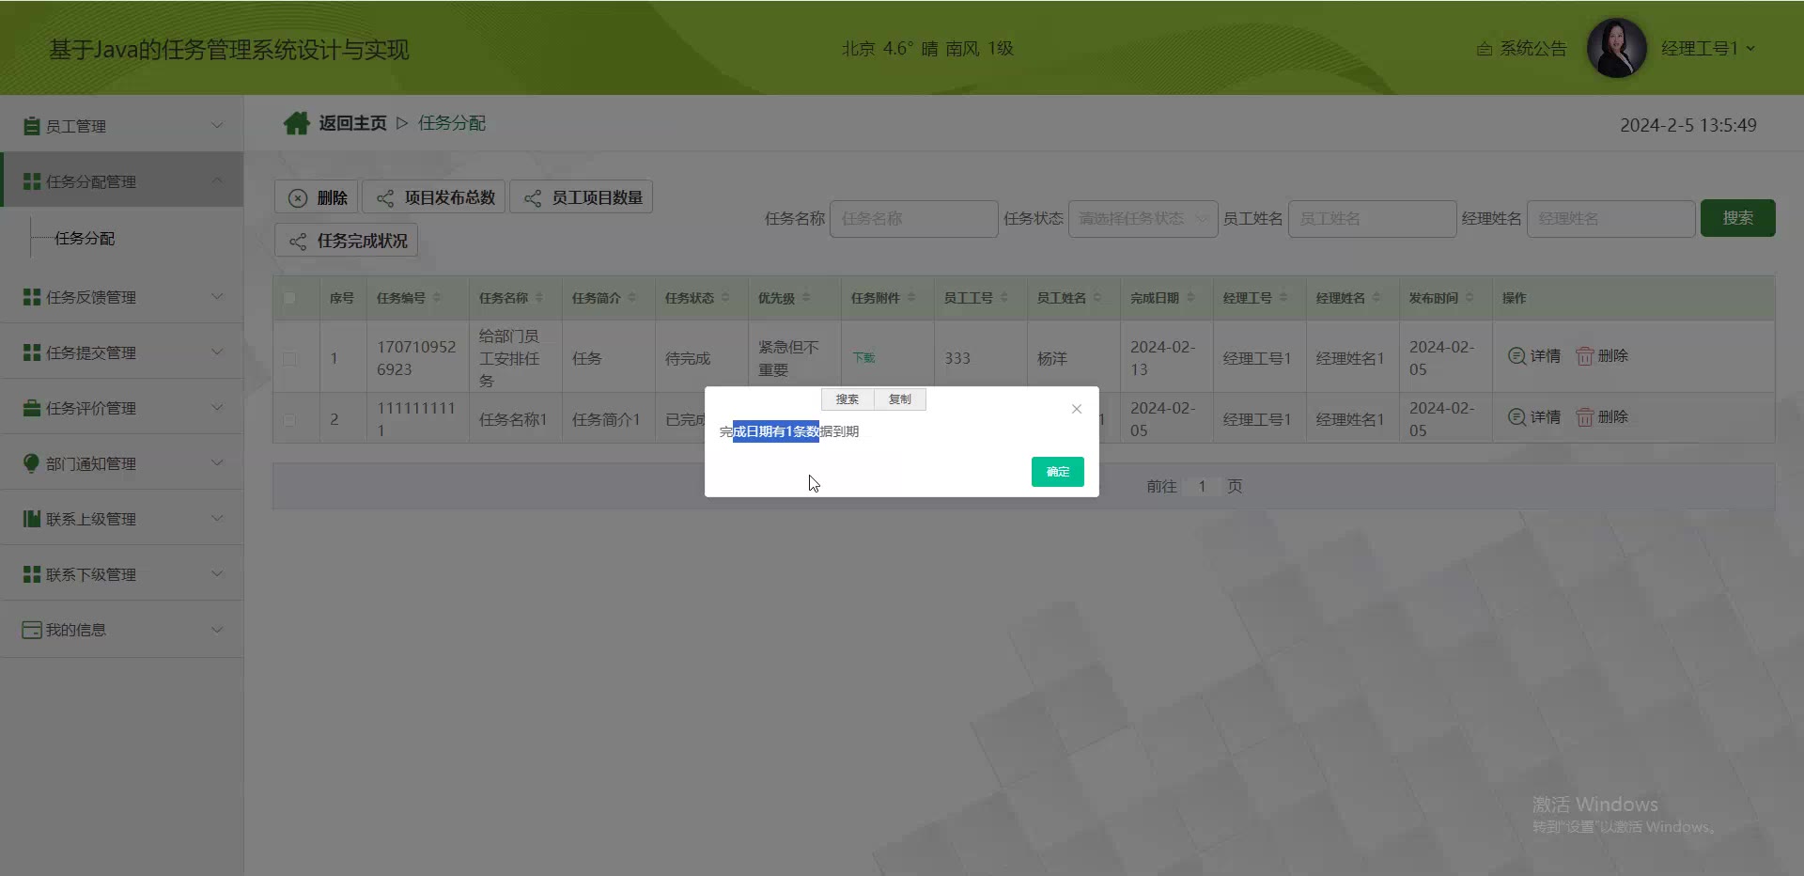Click the 任务评价管理 briefcase icon
The height and width of the screenshot is (876, 1804).
pos(32,408)
